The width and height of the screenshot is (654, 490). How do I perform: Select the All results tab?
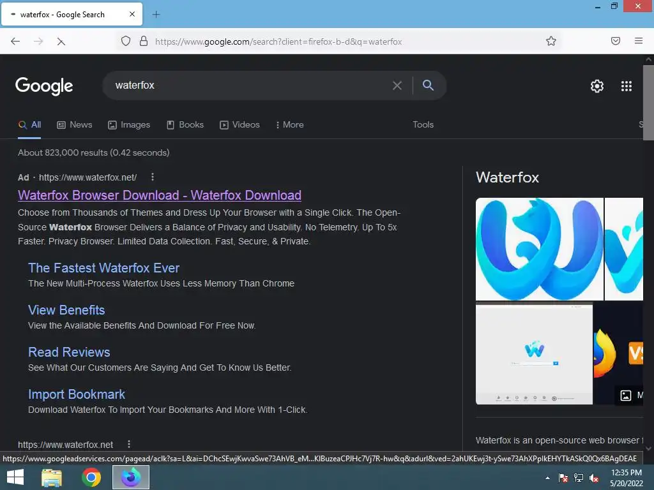[x=29, y=124]
